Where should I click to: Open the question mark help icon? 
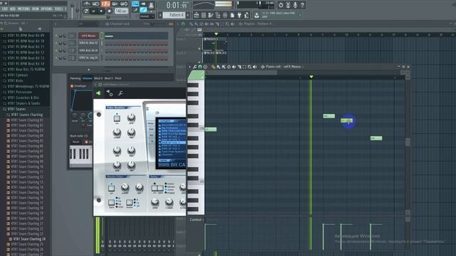[x=302, y=5]
